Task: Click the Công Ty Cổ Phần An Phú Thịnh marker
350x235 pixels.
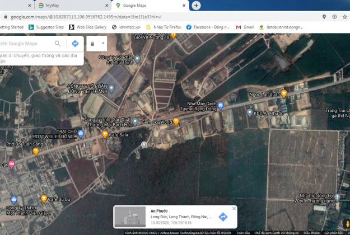Action: (138, 59)
